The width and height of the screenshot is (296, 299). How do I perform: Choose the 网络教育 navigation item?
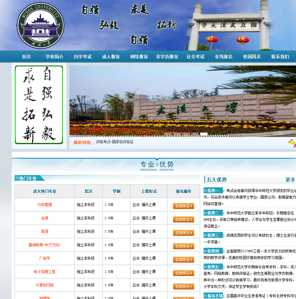[139, 57]
